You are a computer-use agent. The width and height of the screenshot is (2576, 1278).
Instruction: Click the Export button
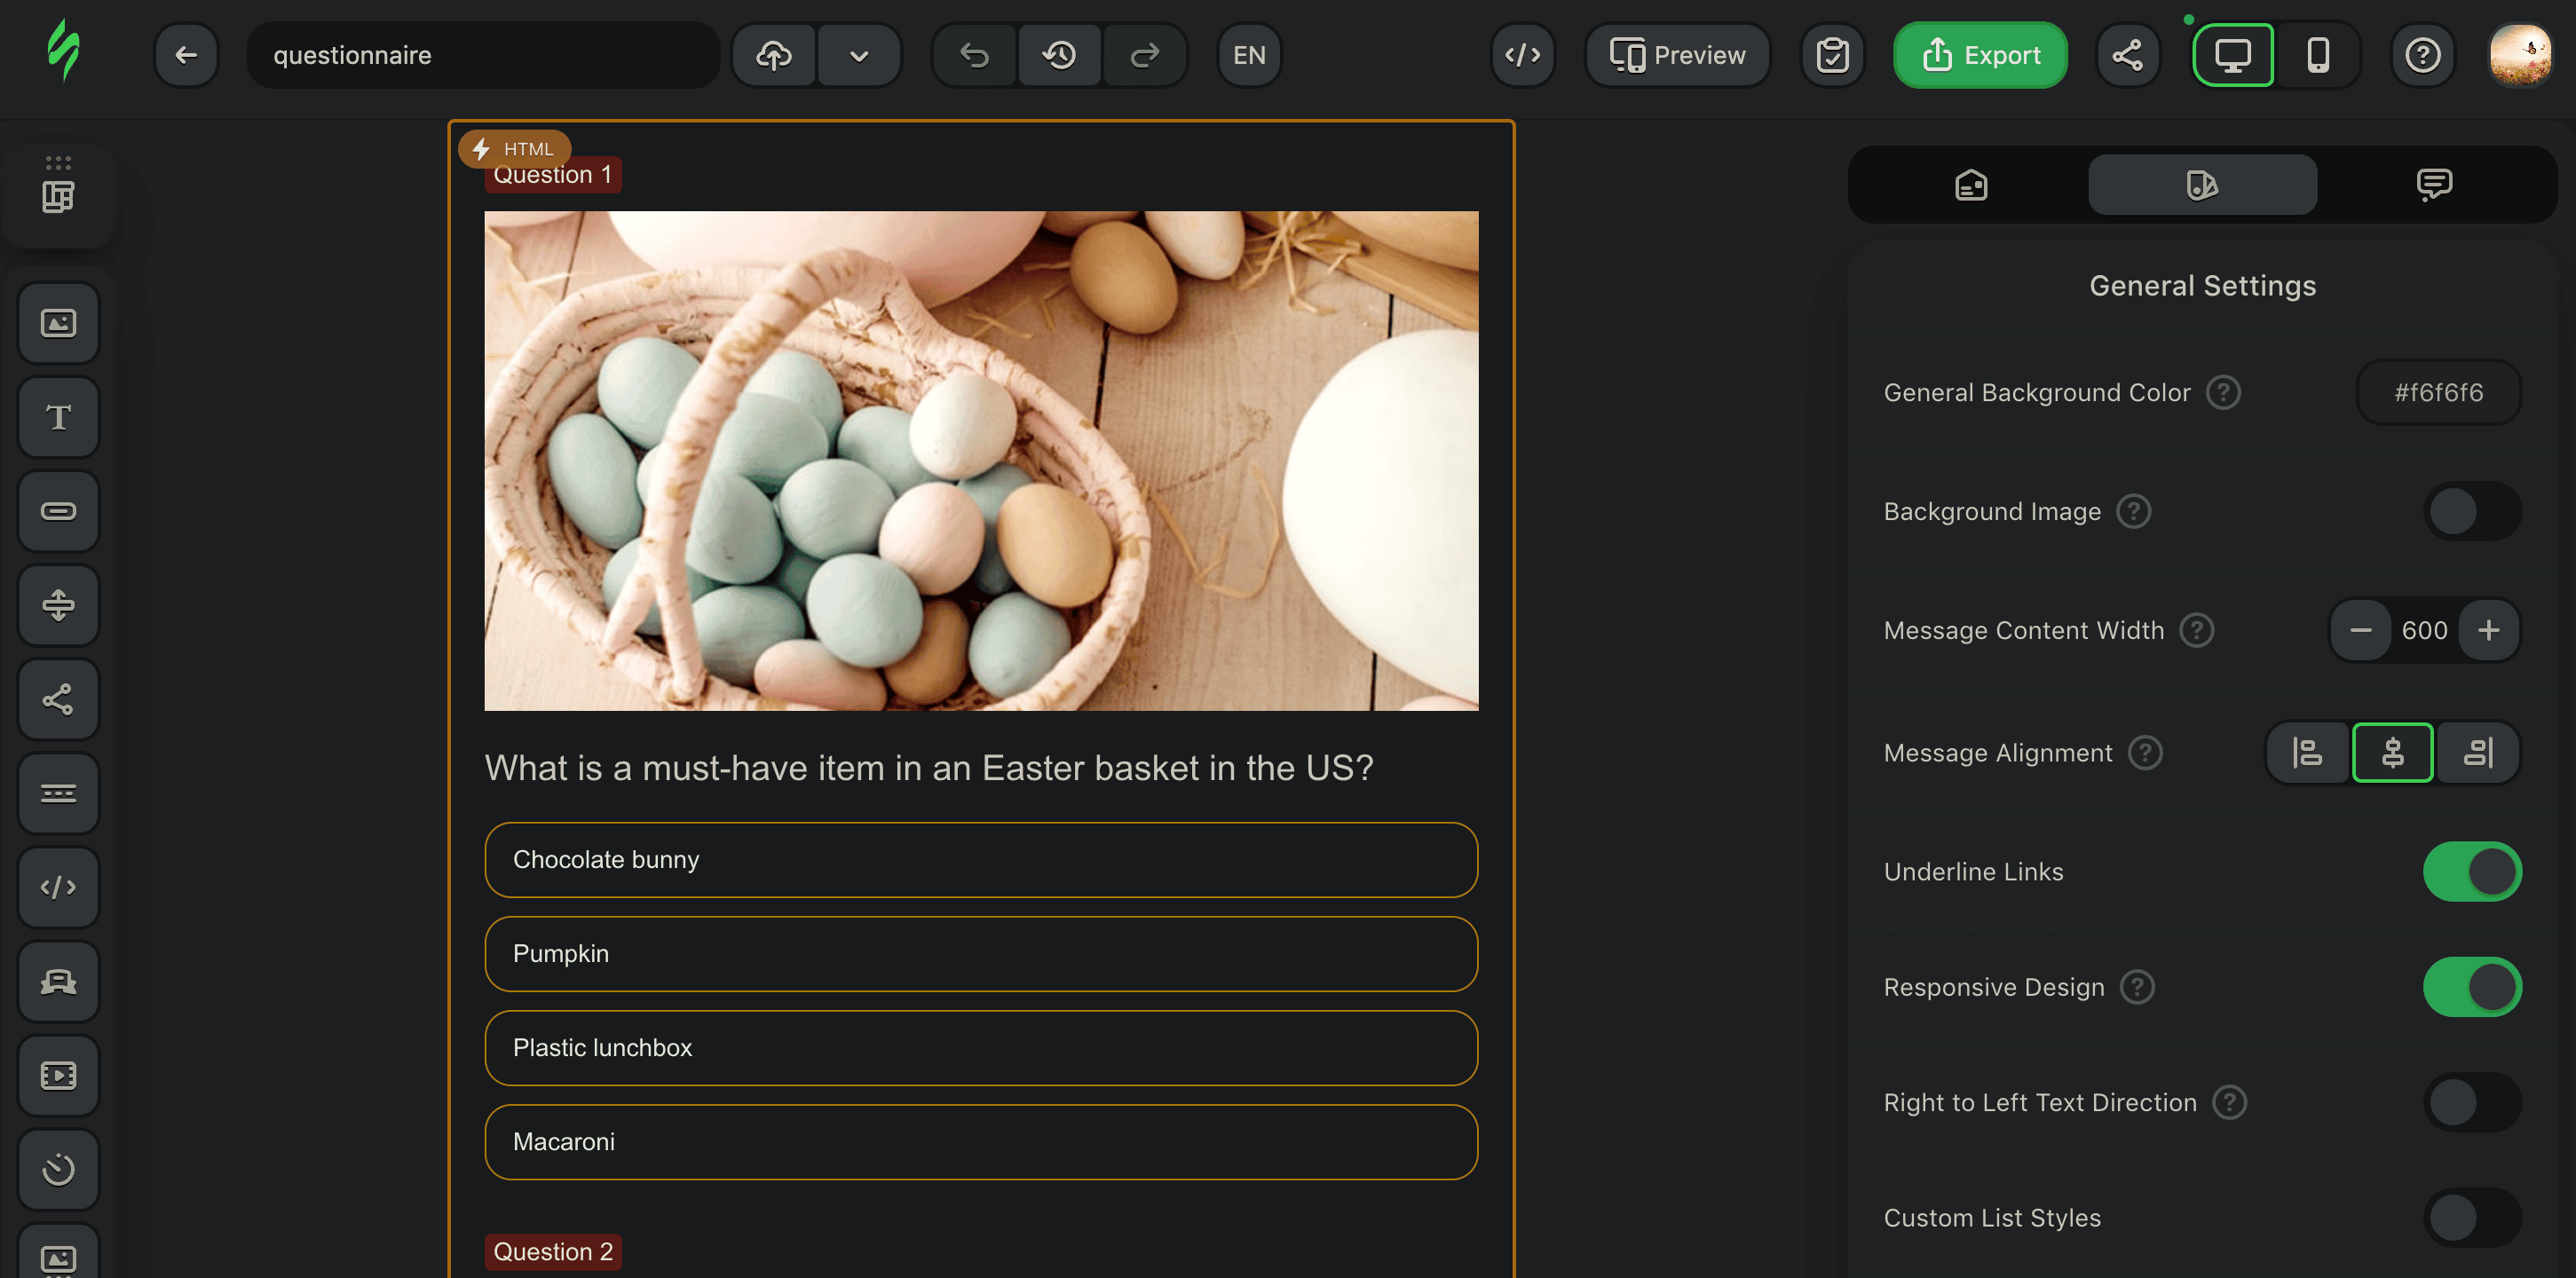click(x=1980, y=55)
